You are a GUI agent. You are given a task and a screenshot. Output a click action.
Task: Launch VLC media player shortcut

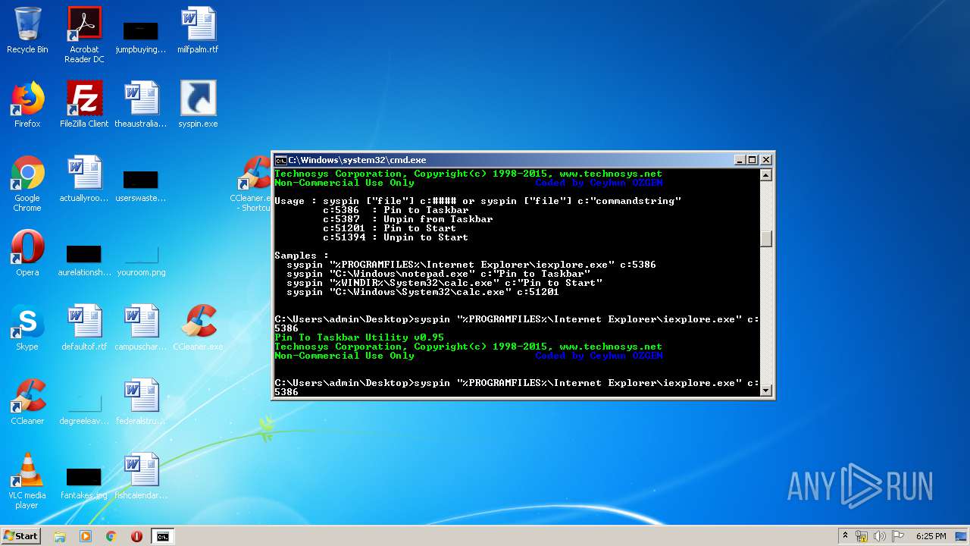pyautogui.click(x=27, y=481)
